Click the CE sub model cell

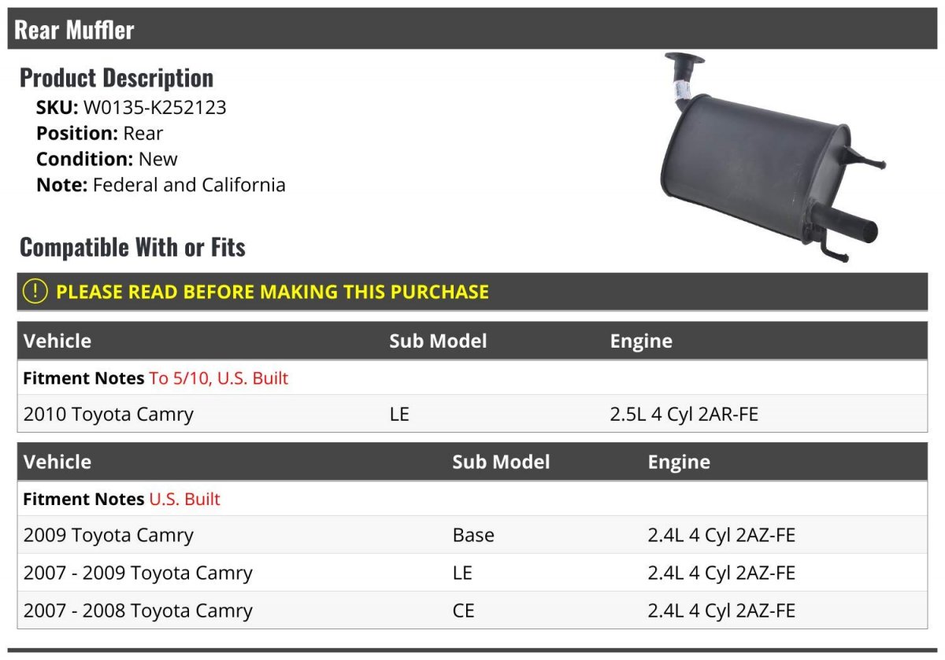pos(464,610)
